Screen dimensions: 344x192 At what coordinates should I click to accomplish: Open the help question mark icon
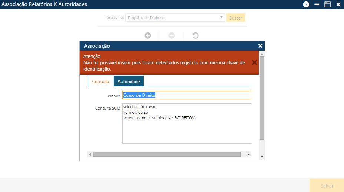306,4
